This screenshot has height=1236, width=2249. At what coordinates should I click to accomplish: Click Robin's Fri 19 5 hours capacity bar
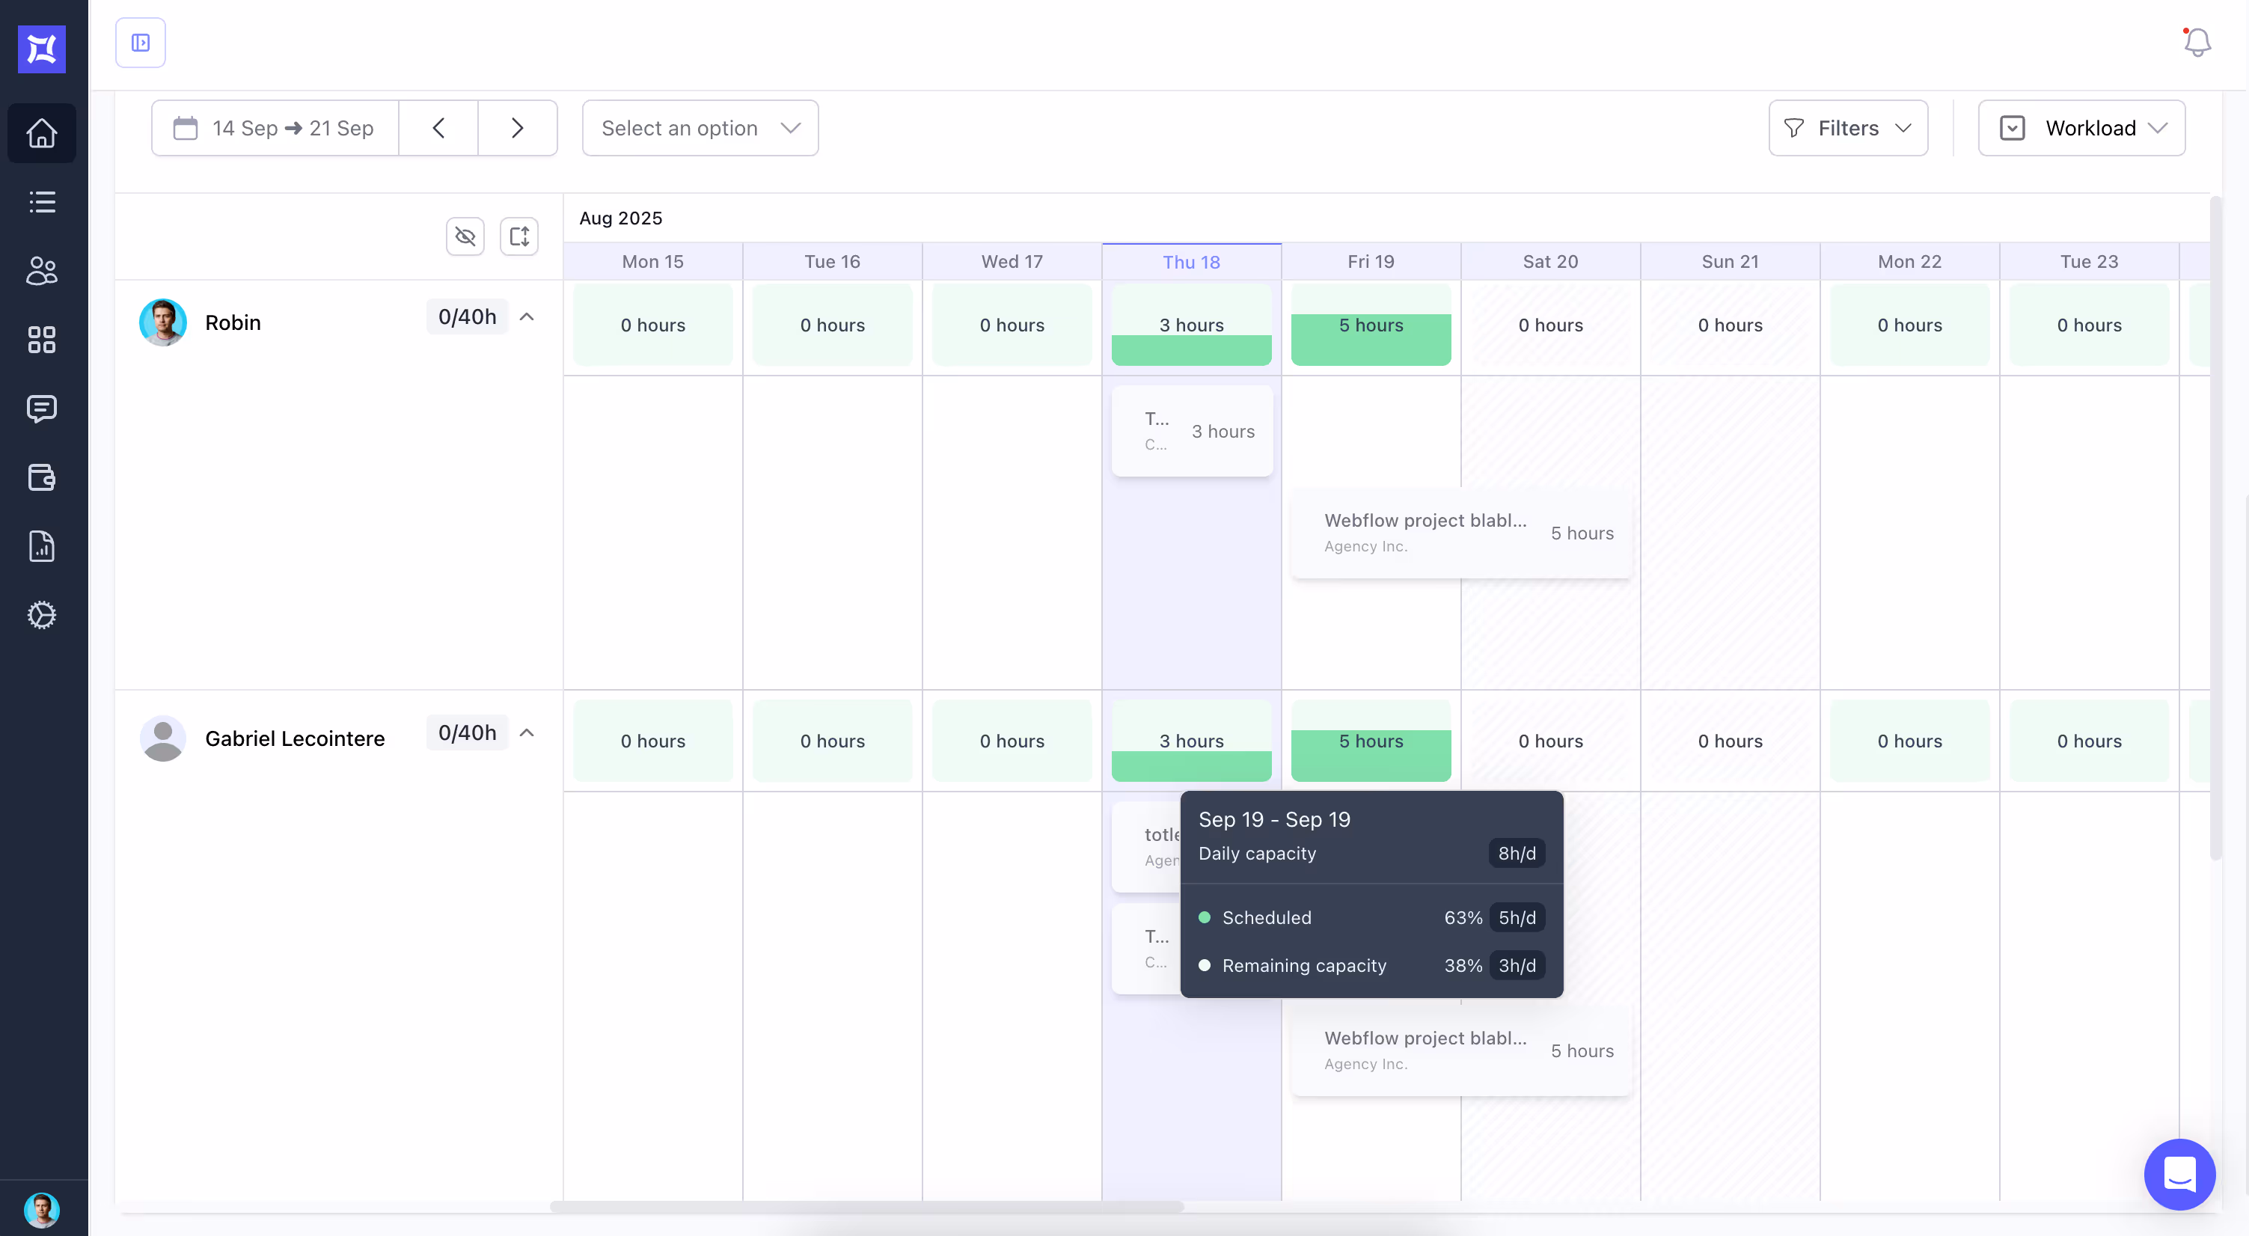(1371, 325)
